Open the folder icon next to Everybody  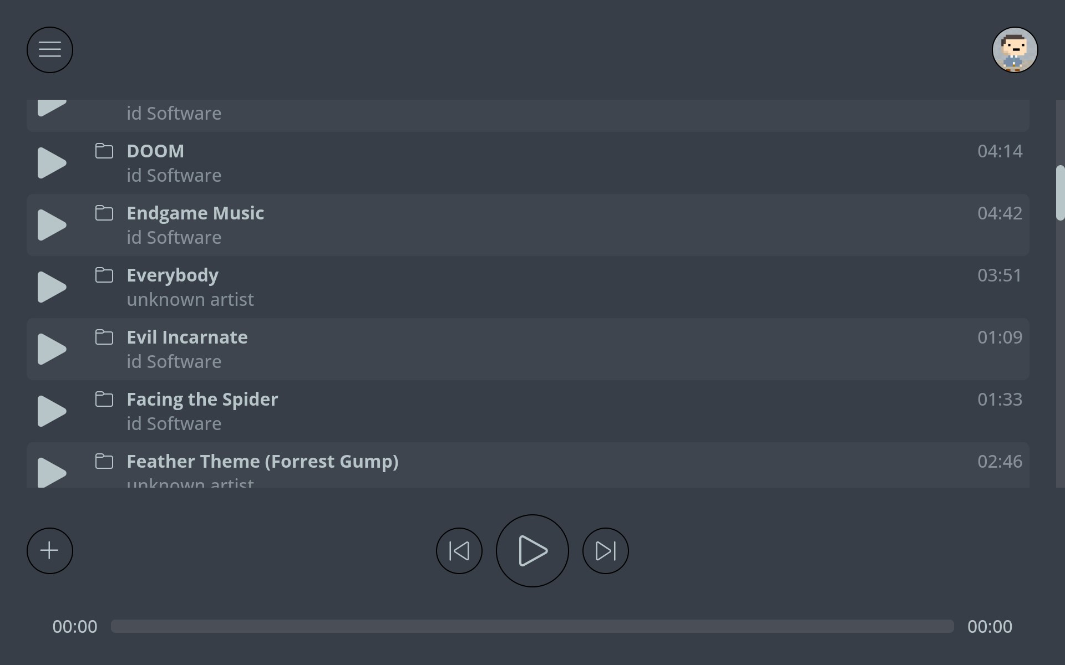click(104, 275)
